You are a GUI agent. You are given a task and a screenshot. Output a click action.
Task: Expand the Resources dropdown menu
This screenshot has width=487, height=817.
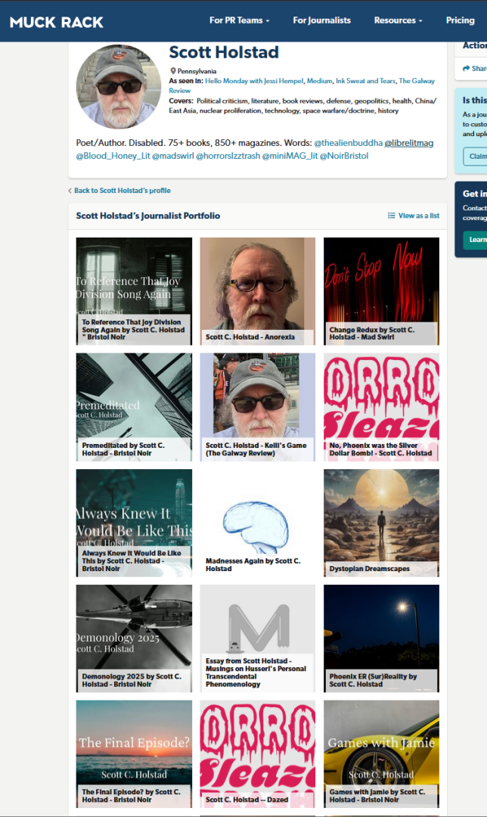point(398,20)
